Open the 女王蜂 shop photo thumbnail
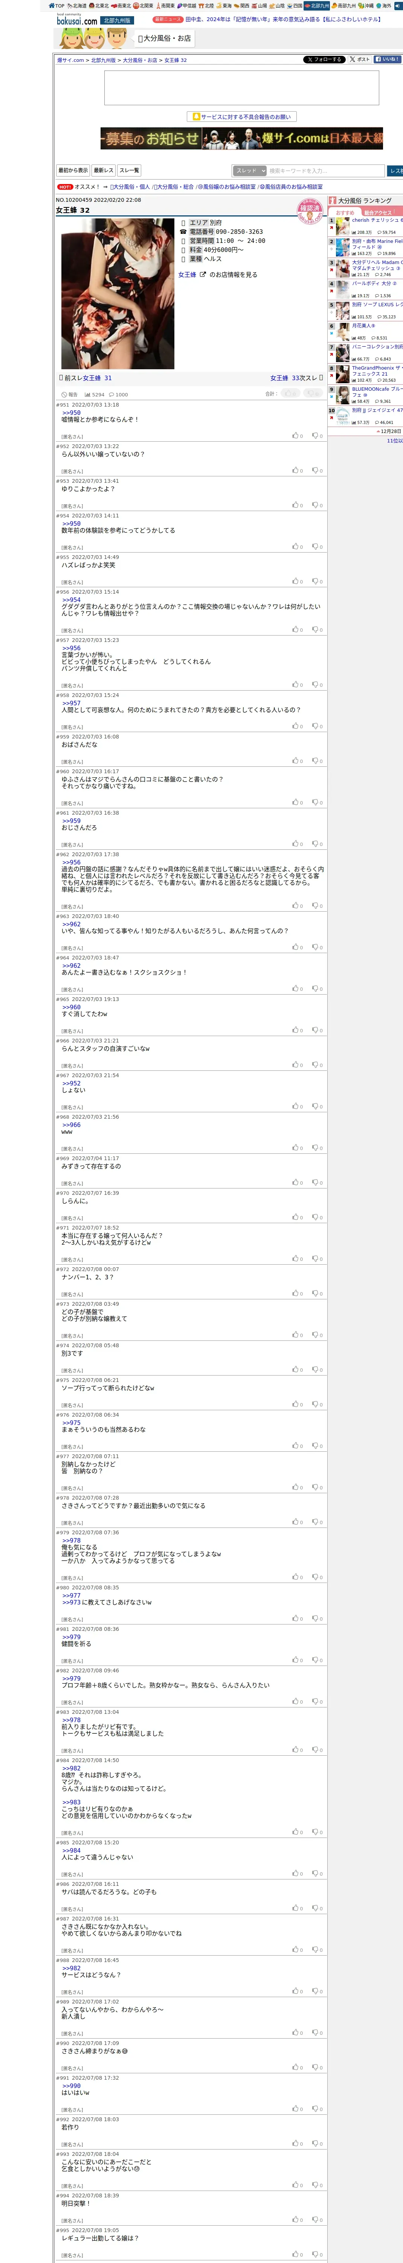 click(118, 294)
